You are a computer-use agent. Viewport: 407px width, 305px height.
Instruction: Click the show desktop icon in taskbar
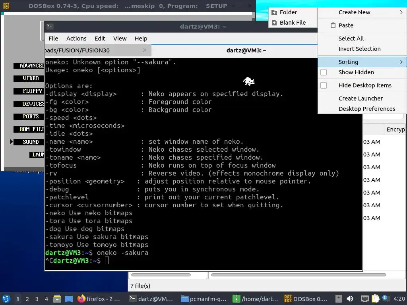tap(69, 299)
